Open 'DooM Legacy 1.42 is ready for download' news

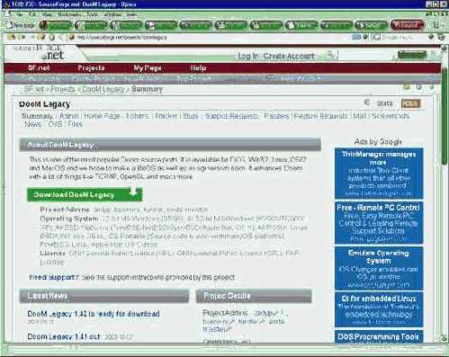[x=94, y=314]
